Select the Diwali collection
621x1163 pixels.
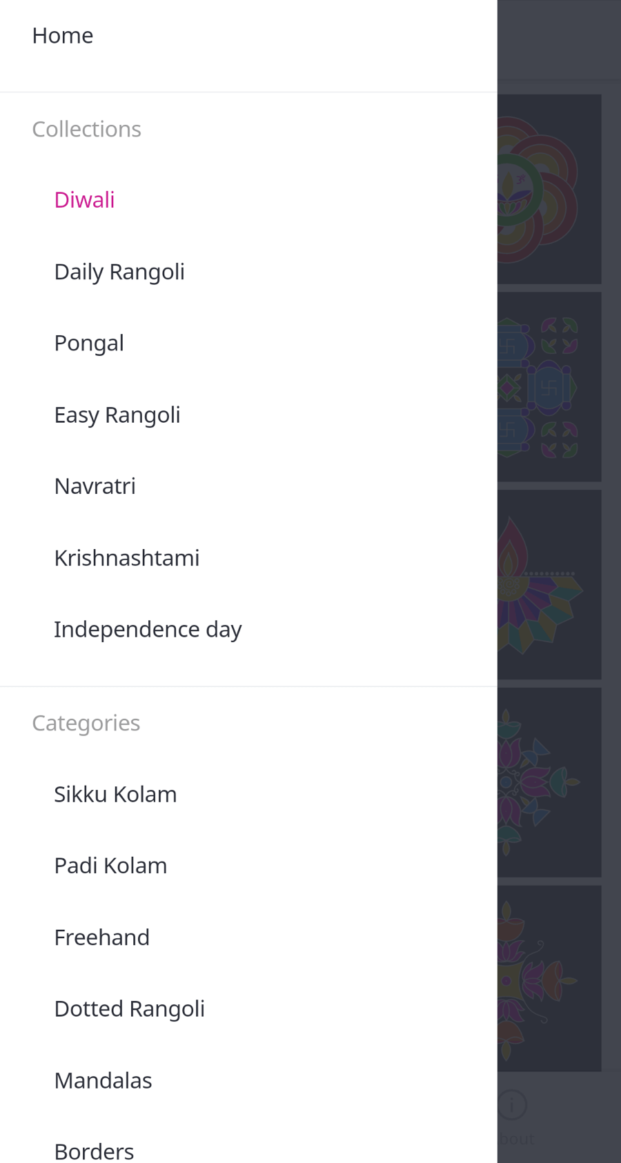[84, 200]
